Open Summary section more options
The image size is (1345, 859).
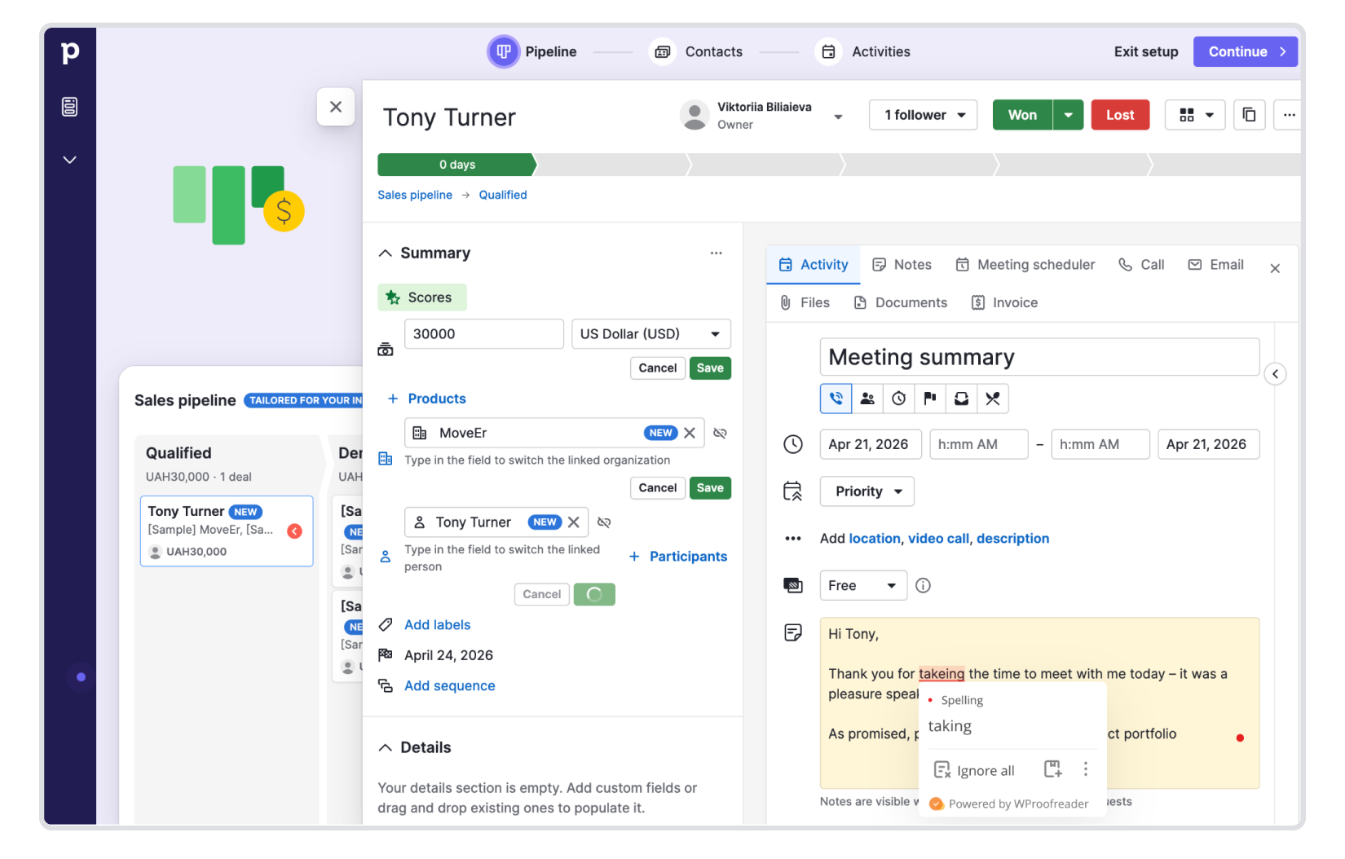click(x=716, y=253)
